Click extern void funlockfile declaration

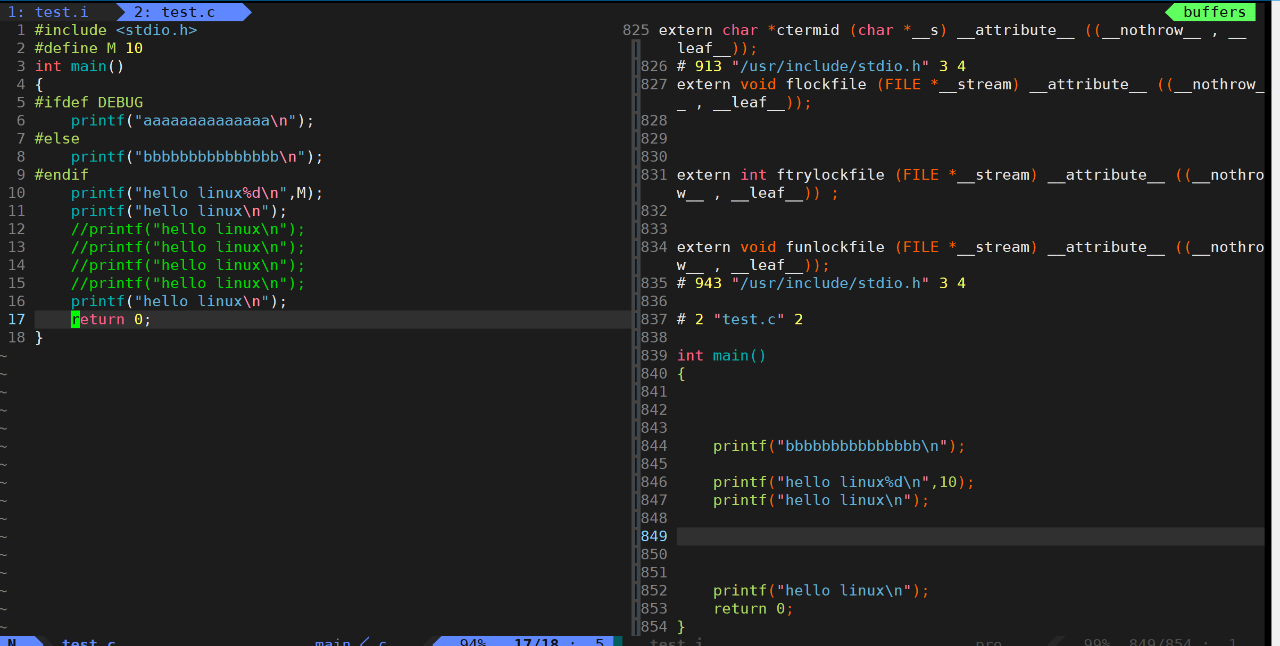tap(970, 256)
